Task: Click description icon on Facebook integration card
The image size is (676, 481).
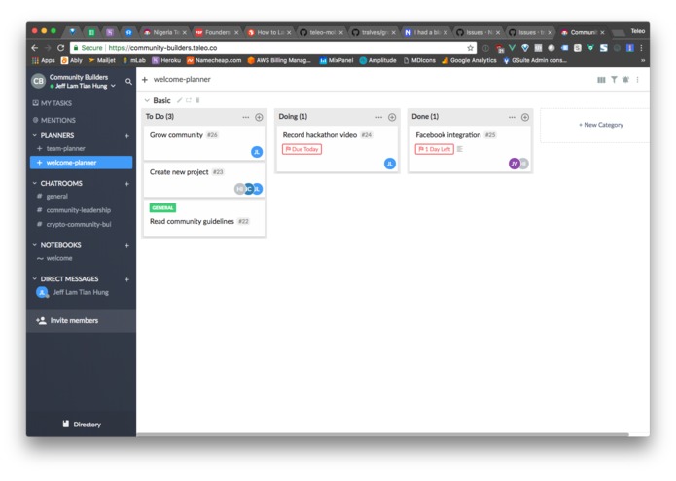Action: (459, 149)
